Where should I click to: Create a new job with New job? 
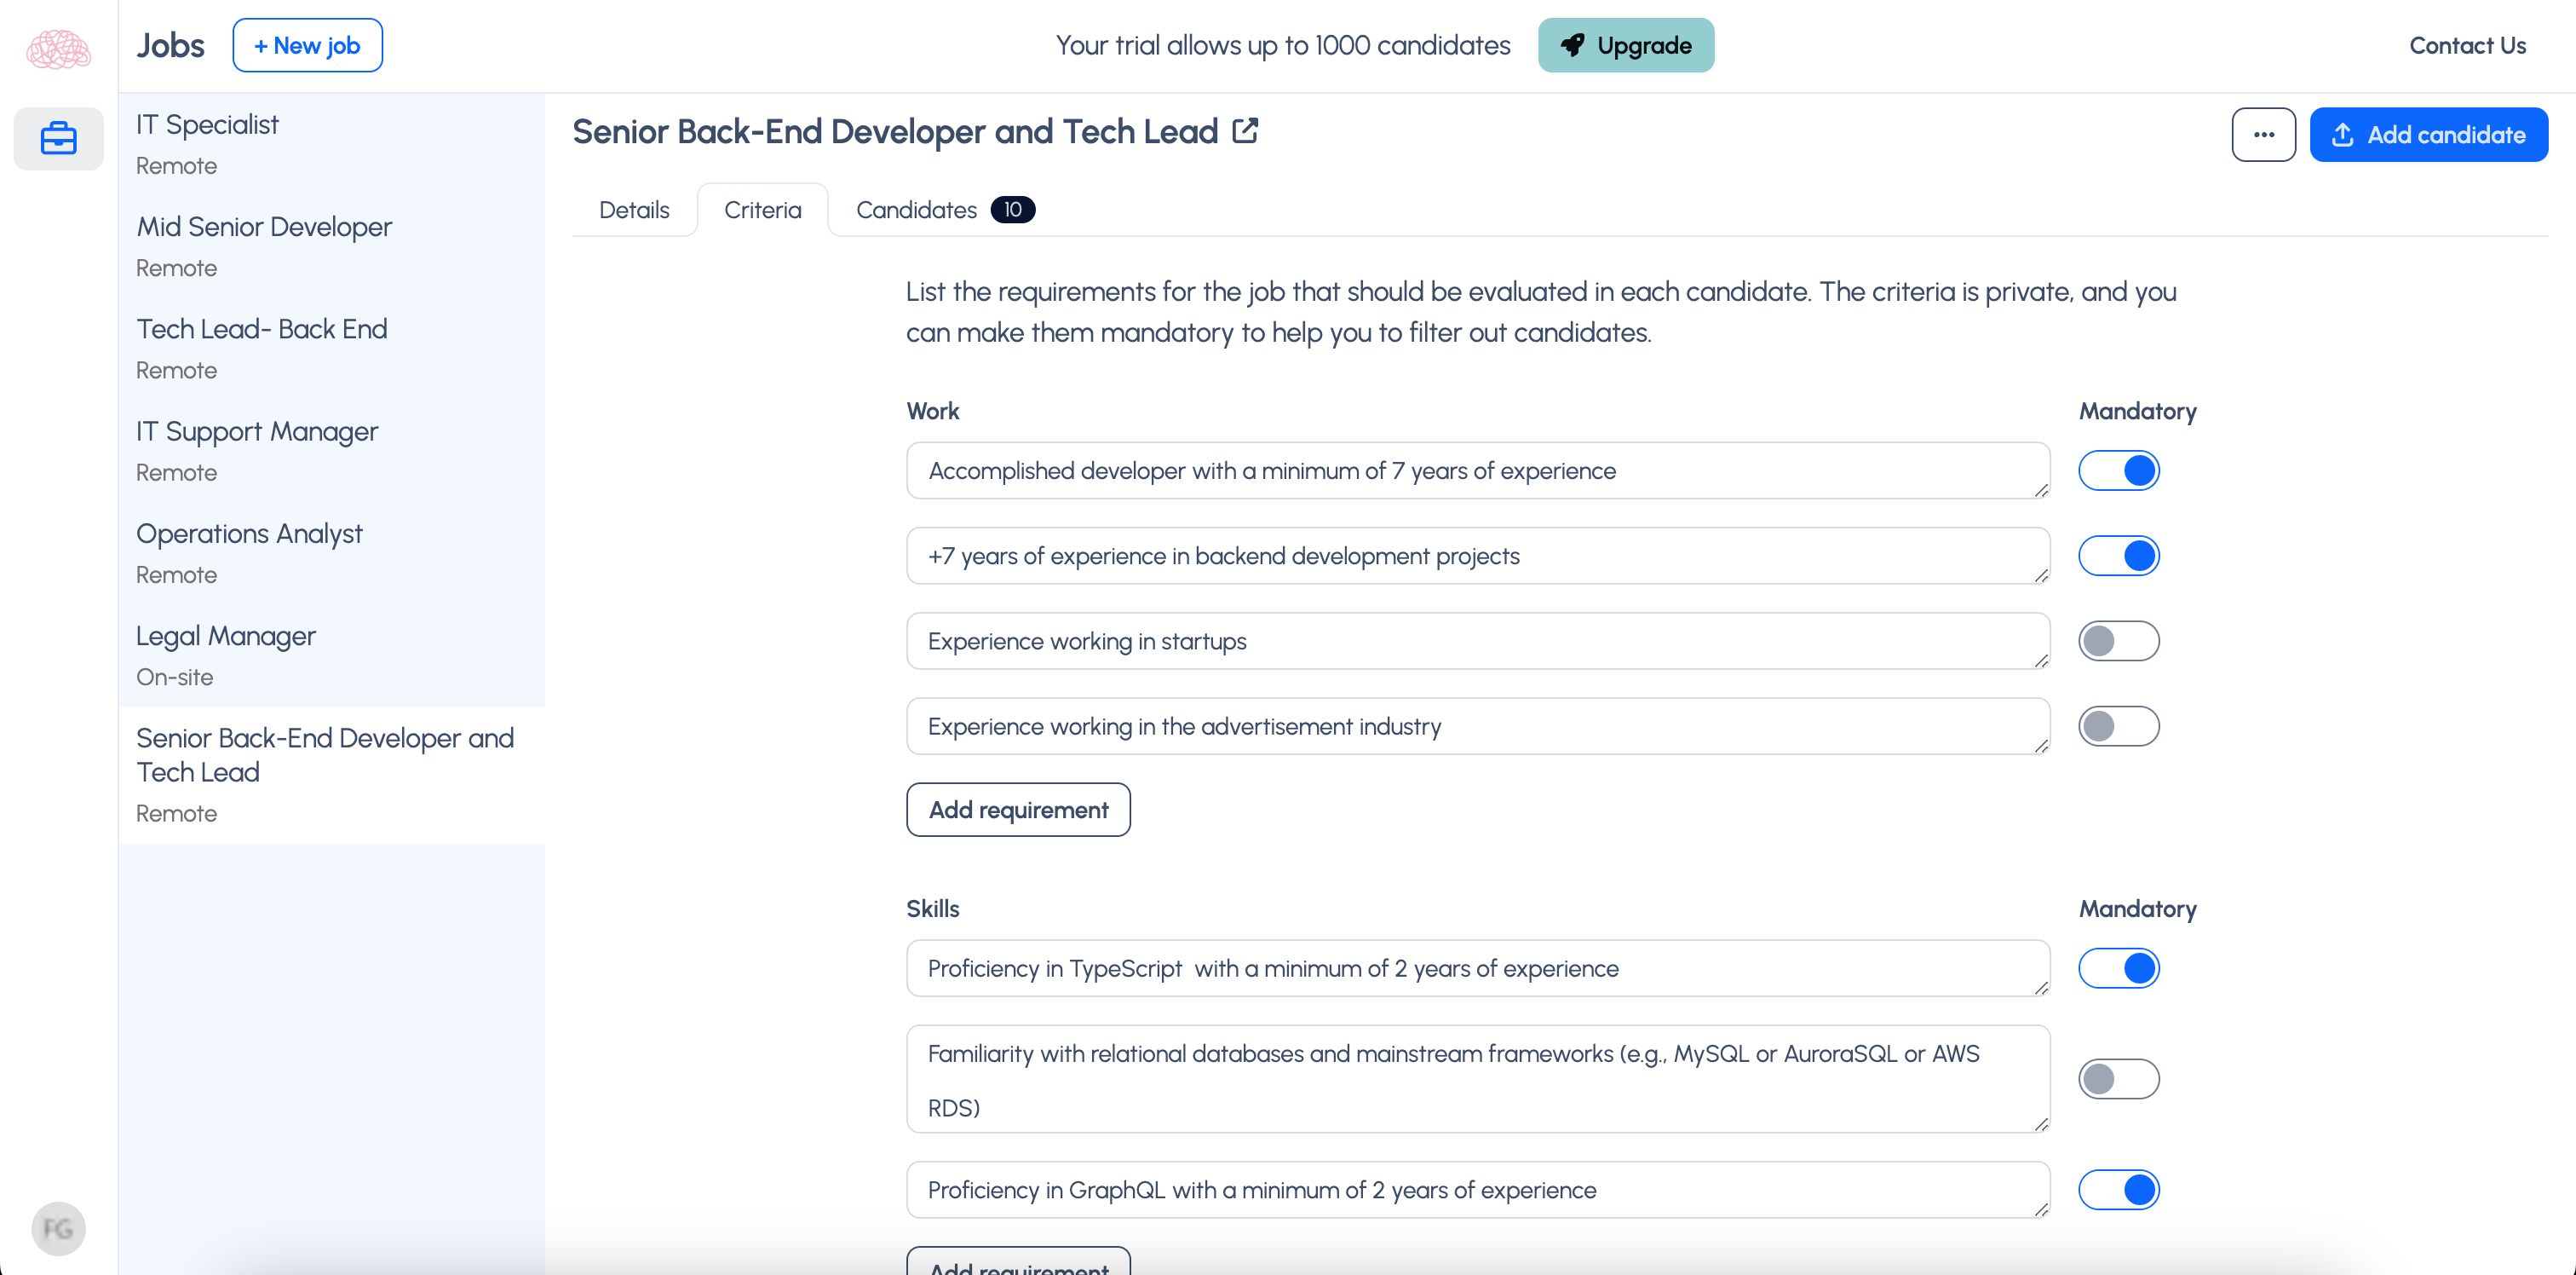tap(307, 45)
